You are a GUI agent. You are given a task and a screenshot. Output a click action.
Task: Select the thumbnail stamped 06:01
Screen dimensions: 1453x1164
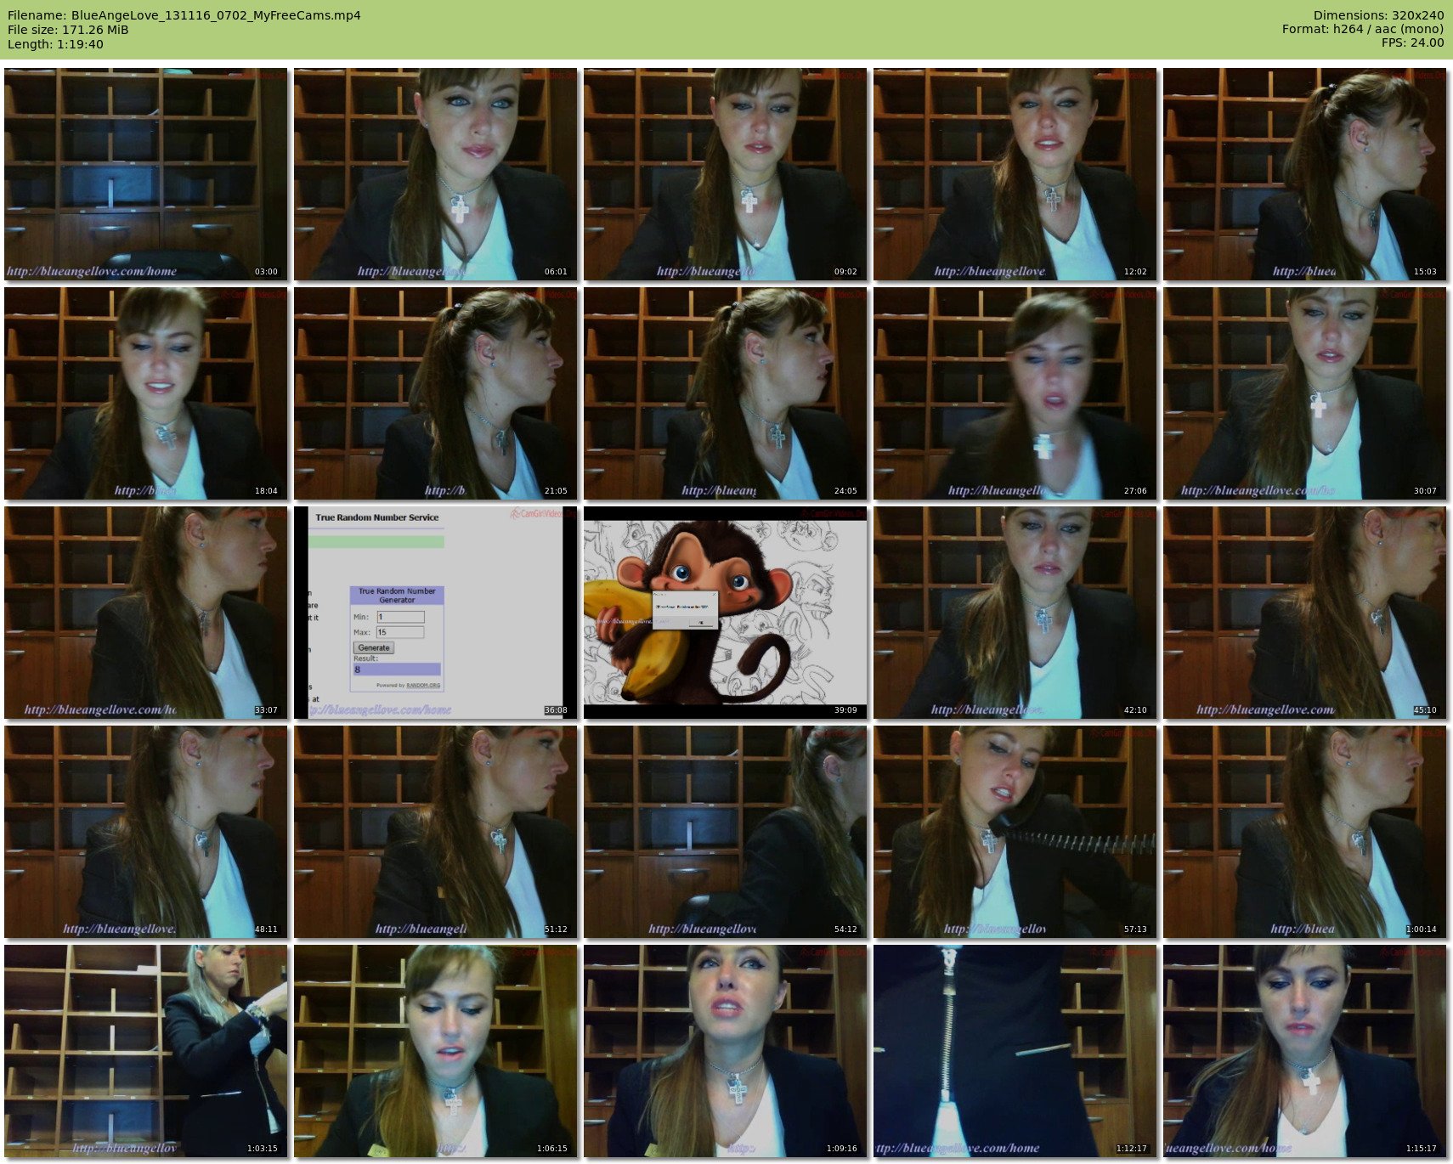tap(436, 174)
